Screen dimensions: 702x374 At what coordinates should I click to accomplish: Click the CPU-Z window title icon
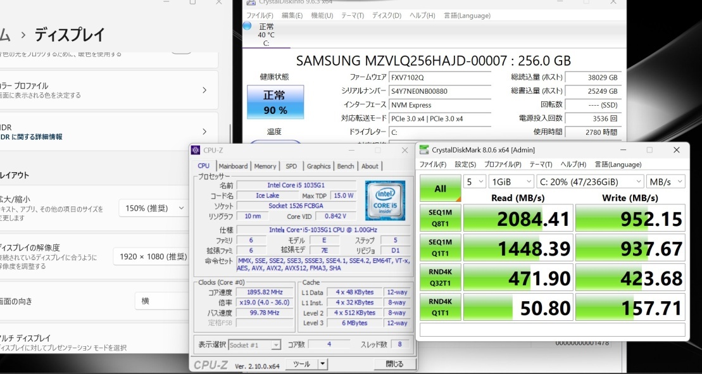coord(195,151)
